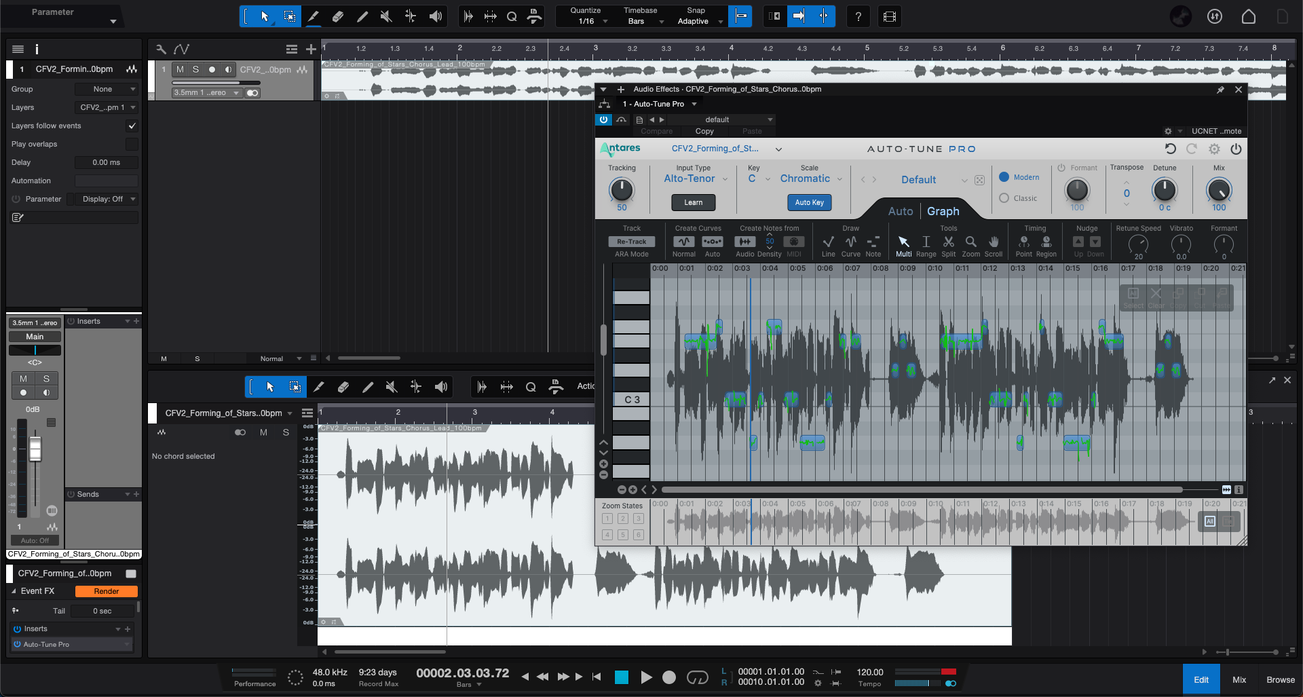Select Note draw tool in Auto-Tune

[x=873, y=242]
